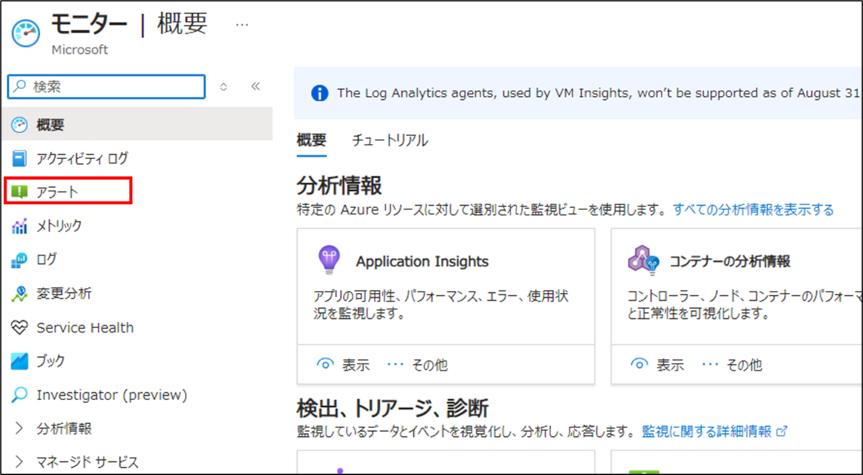Screen dimensions: 863x475
Task: Click the Monitor gauge icon in header
Action: coord(26,34)
